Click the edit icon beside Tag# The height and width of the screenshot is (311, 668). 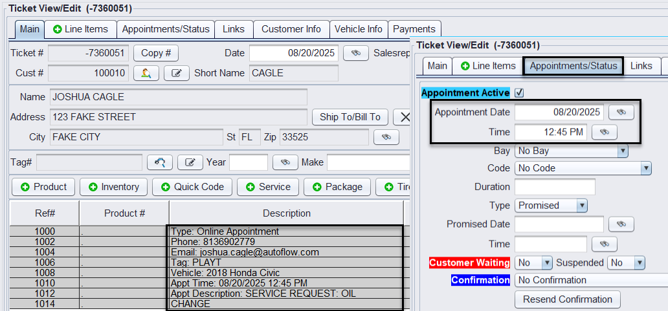click(x=190, y=162)
